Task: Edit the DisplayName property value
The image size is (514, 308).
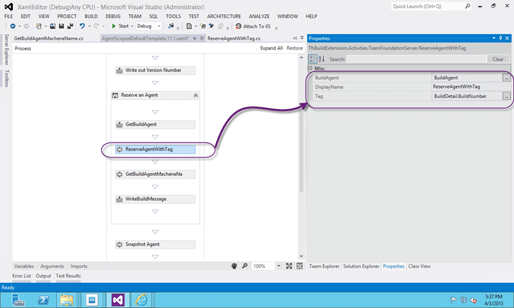Action: (471, 87)
